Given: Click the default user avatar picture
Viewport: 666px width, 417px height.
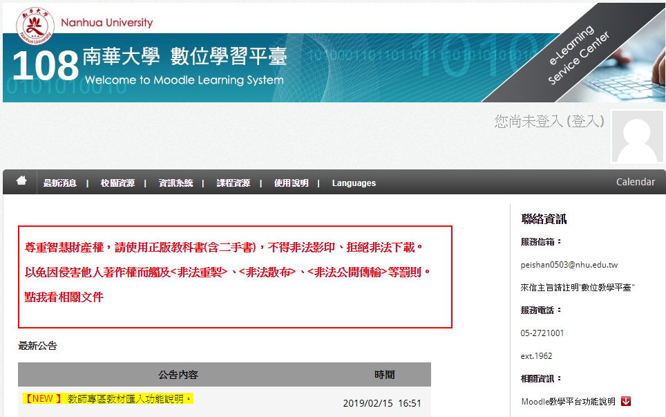Looking at the screenshot, I should coord(637,136).
